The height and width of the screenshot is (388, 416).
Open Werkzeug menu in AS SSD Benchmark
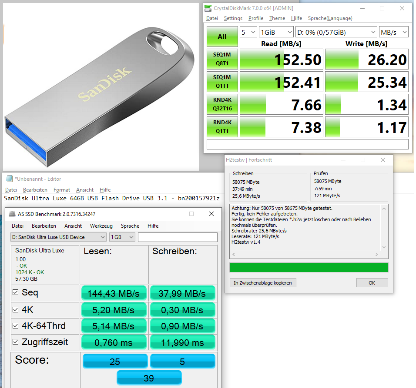point(101,226)
